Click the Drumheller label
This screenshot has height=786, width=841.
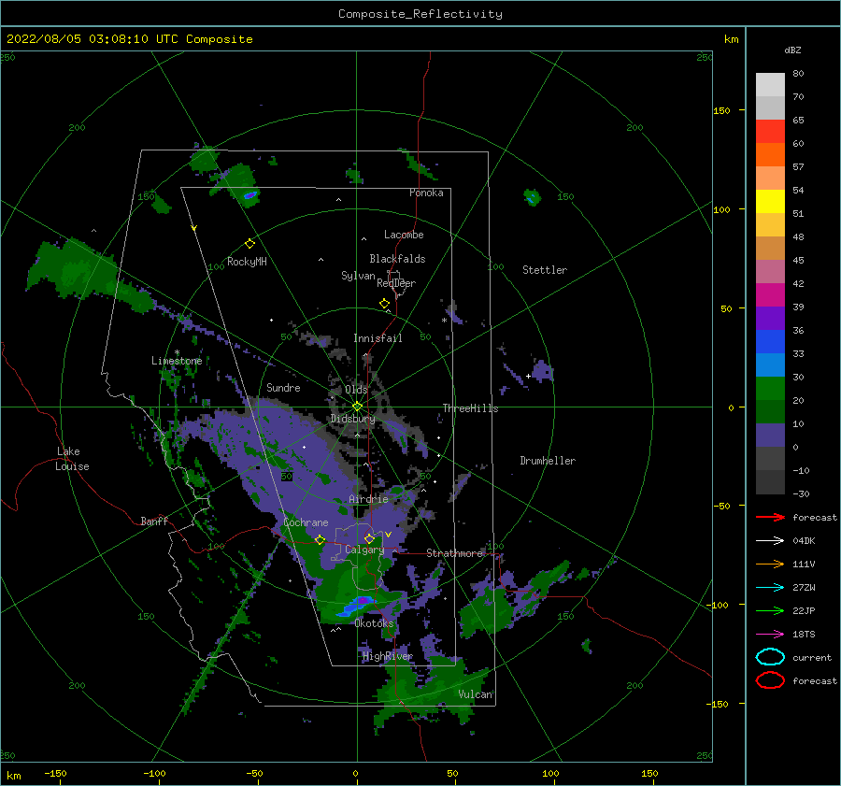point(548,461)
